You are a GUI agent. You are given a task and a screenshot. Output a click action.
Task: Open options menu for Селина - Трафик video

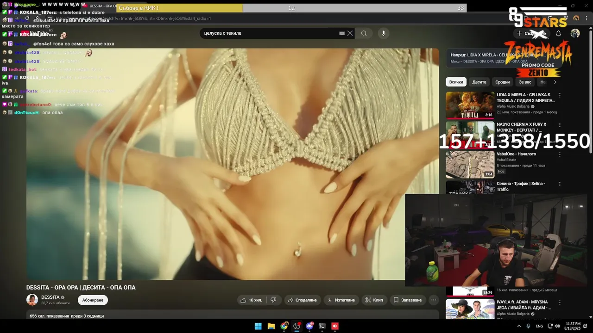click(560, 184)
